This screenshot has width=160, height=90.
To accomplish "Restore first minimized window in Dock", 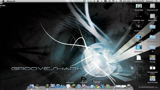I will 118,86.
